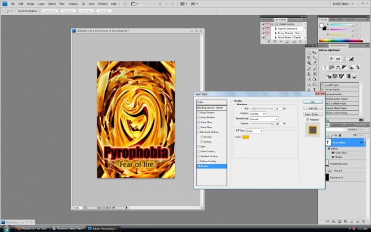Select the Type tool in the toolbox
Image resolution: width=371 pixels, height=232 pixels.
315,90
